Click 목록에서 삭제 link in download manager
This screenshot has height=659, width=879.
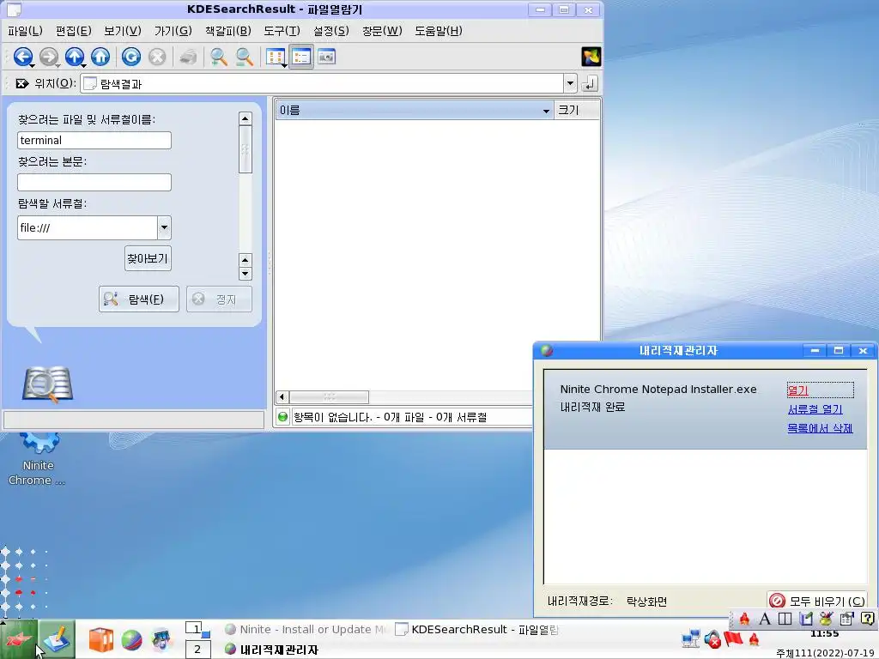click(x=820, y=428)
